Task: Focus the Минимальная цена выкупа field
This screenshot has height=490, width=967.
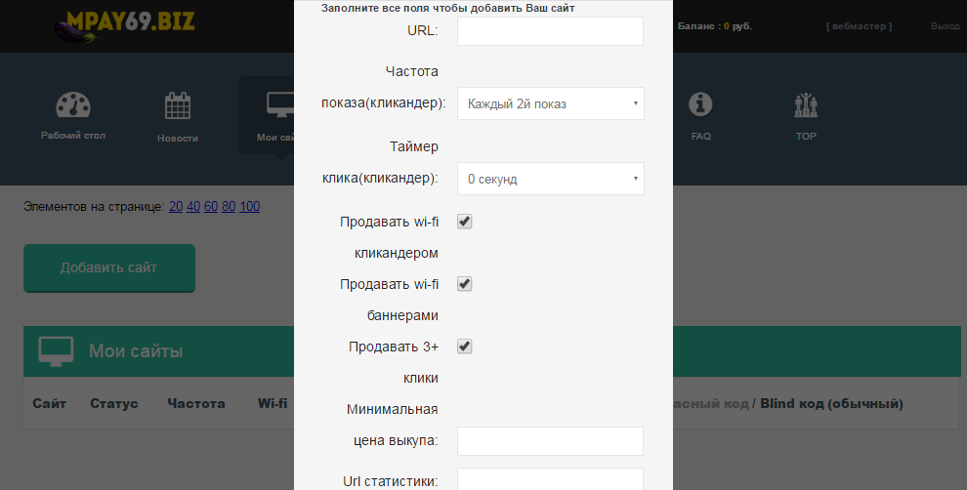Action: click(550, 441)
